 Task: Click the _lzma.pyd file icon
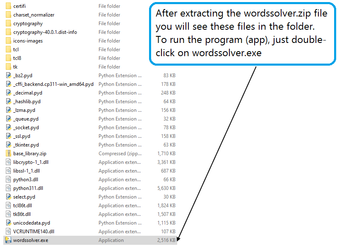pos(8,110)
